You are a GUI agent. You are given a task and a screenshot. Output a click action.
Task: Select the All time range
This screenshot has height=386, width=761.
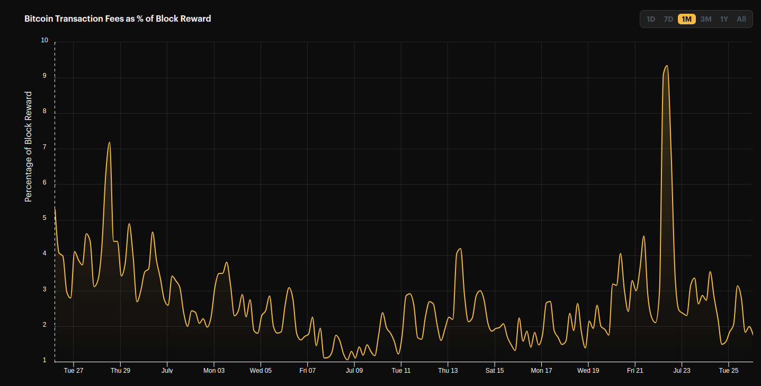click(x=741, y=19)
